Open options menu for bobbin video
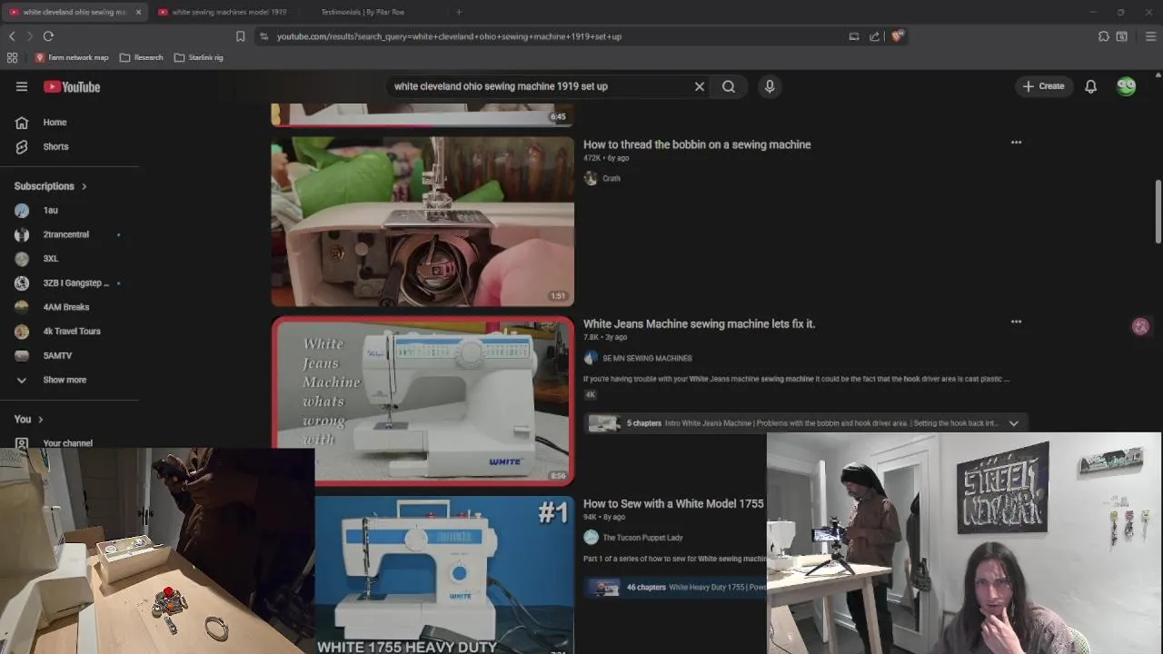The height and width of the screenshot is (654, 1163). 1016,143
